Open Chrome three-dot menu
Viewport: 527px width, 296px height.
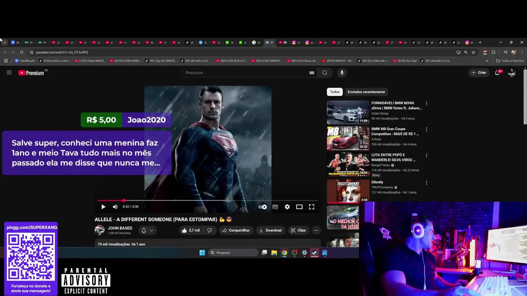[522, 52]
